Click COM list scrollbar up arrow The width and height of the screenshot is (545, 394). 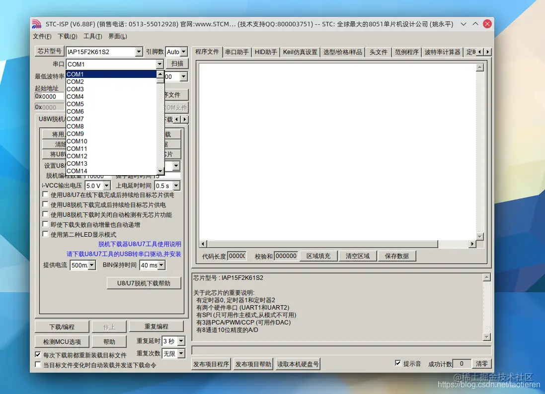pos(160,74)
